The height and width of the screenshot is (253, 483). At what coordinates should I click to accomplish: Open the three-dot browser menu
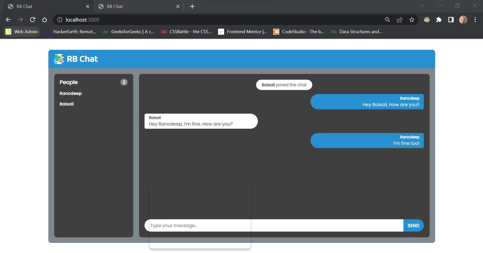coord(475,20)
